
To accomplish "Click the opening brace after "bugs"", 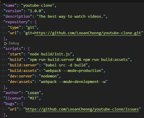I will click(x=22, y=104).
